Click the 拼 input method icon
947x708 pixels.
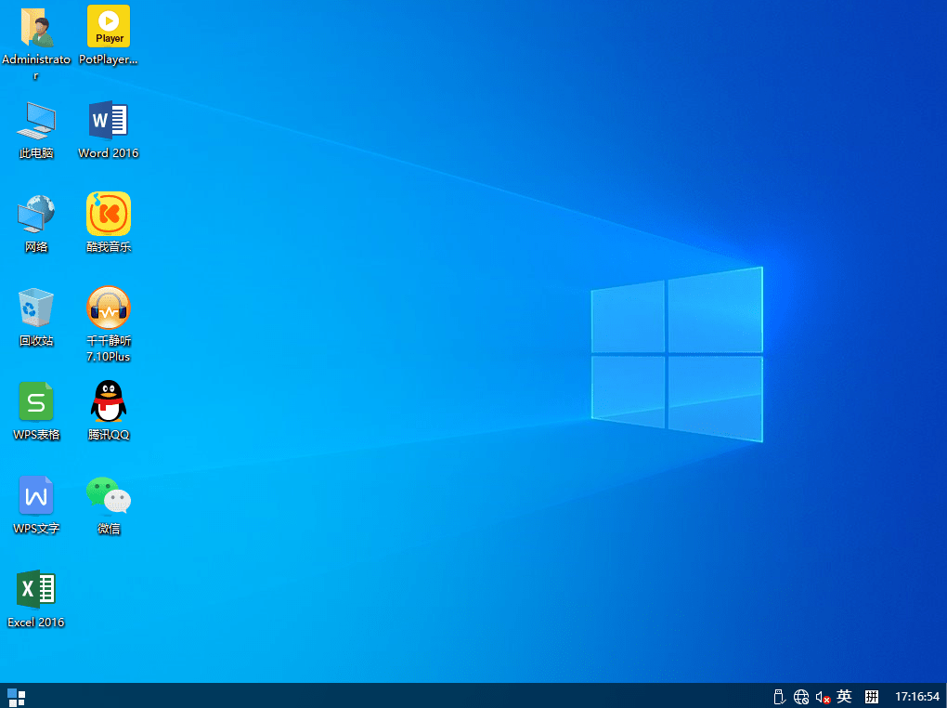point(870,696)
